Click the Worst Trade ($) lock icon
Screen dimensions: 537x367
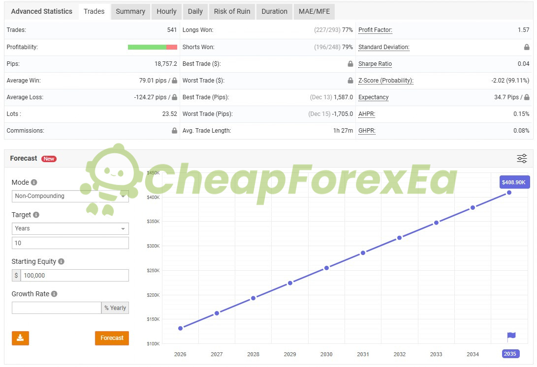pyautogui.click(x=350, y=80)
